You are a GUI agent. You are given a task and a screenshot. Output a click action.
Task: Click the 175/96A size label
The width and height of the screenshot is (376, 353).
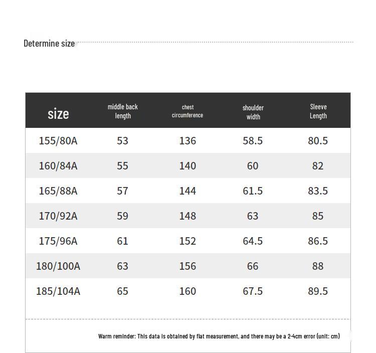point(58,241)
